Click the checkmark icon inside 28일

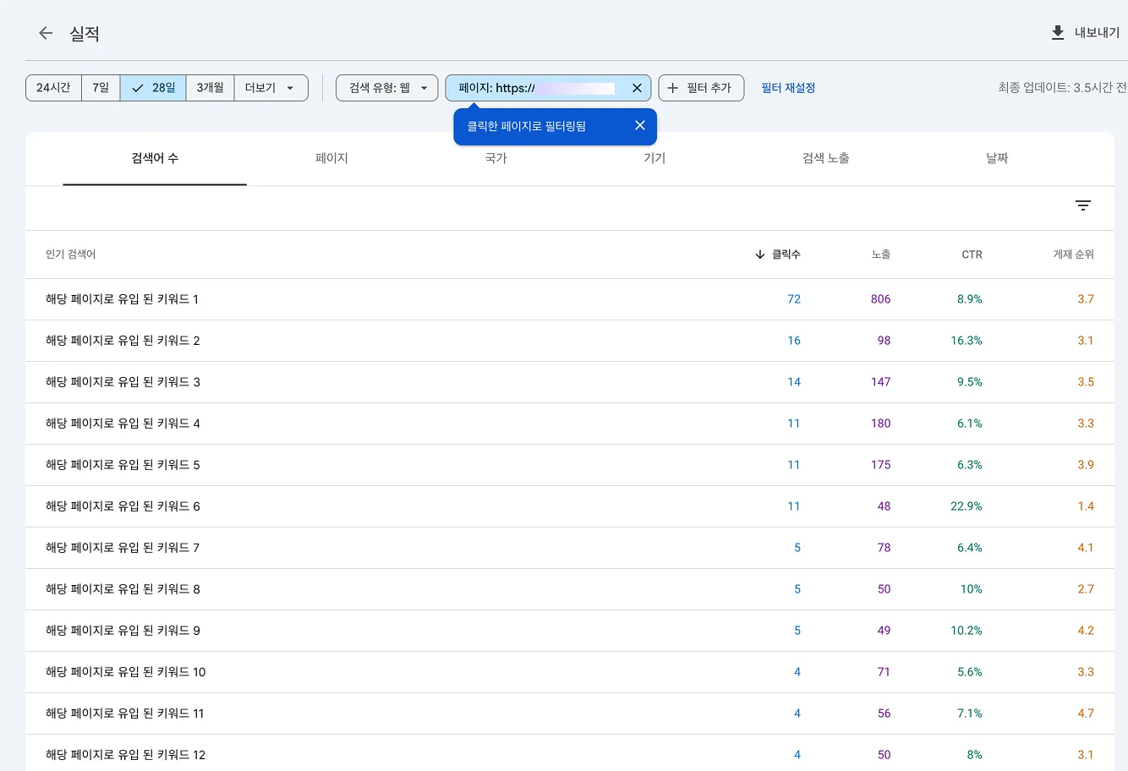coord(136,87)
